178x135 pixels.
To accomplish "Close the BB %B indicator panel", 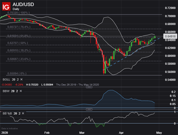I will [x=23, y=114].
